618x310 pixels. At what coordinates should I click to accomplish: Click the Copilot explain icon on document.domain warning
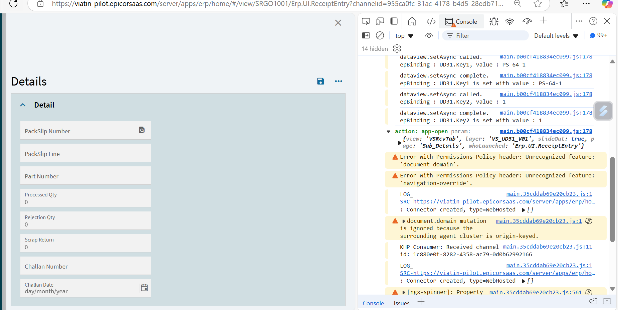[589, 221]
